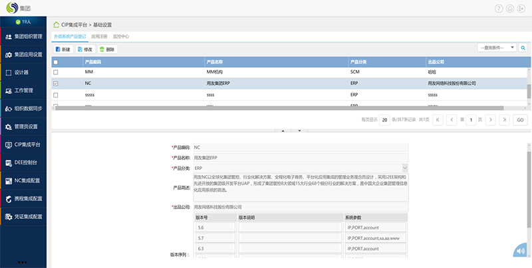Image resolution: width=532 pixels, height=268 pixels.
Task: Click the 产品编码 column header
Action: (144, 62)
